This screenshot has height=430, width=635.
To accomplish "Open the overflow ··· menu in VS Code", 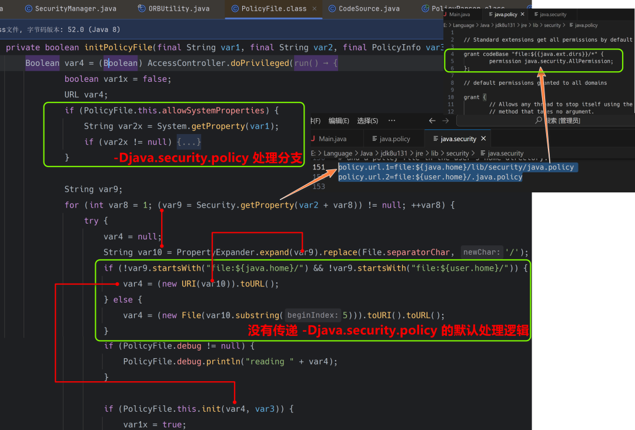I will click(392, 121).
